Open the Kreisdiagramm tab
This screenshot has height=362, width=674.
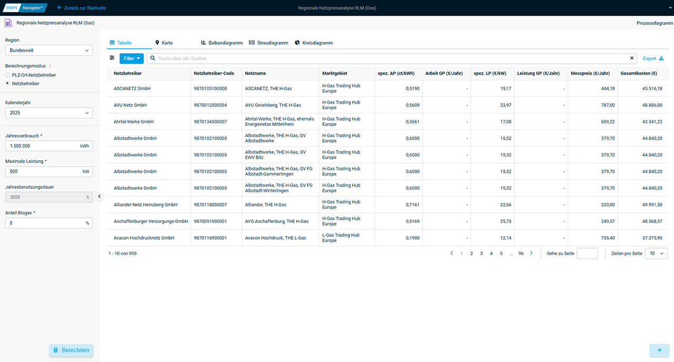point(314,43)
